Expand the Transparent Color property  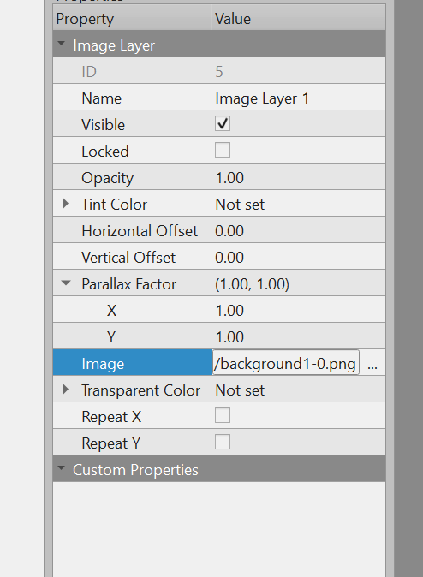66,390
